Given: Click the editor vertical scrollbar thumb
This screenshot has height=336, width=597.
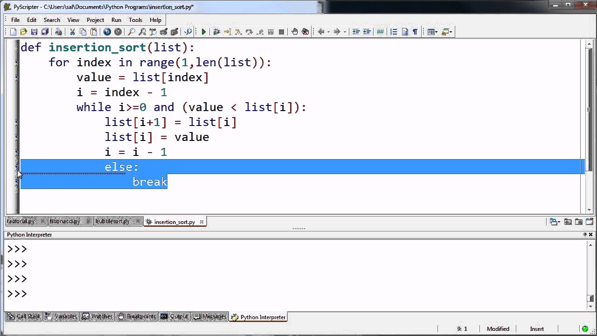Looking at the screenshot, I should coord(589,110).
